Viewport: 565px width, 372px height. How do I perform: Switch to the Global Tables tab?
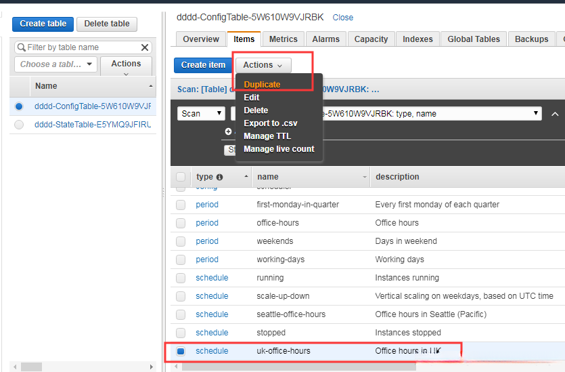coord(474,39)
